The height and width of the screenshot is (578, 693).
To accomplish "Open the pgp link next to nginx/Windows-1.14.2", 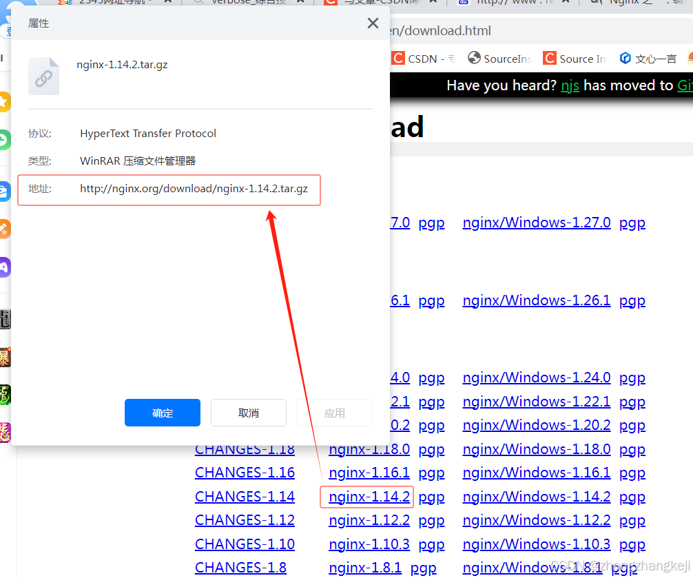I will [632, 497].
